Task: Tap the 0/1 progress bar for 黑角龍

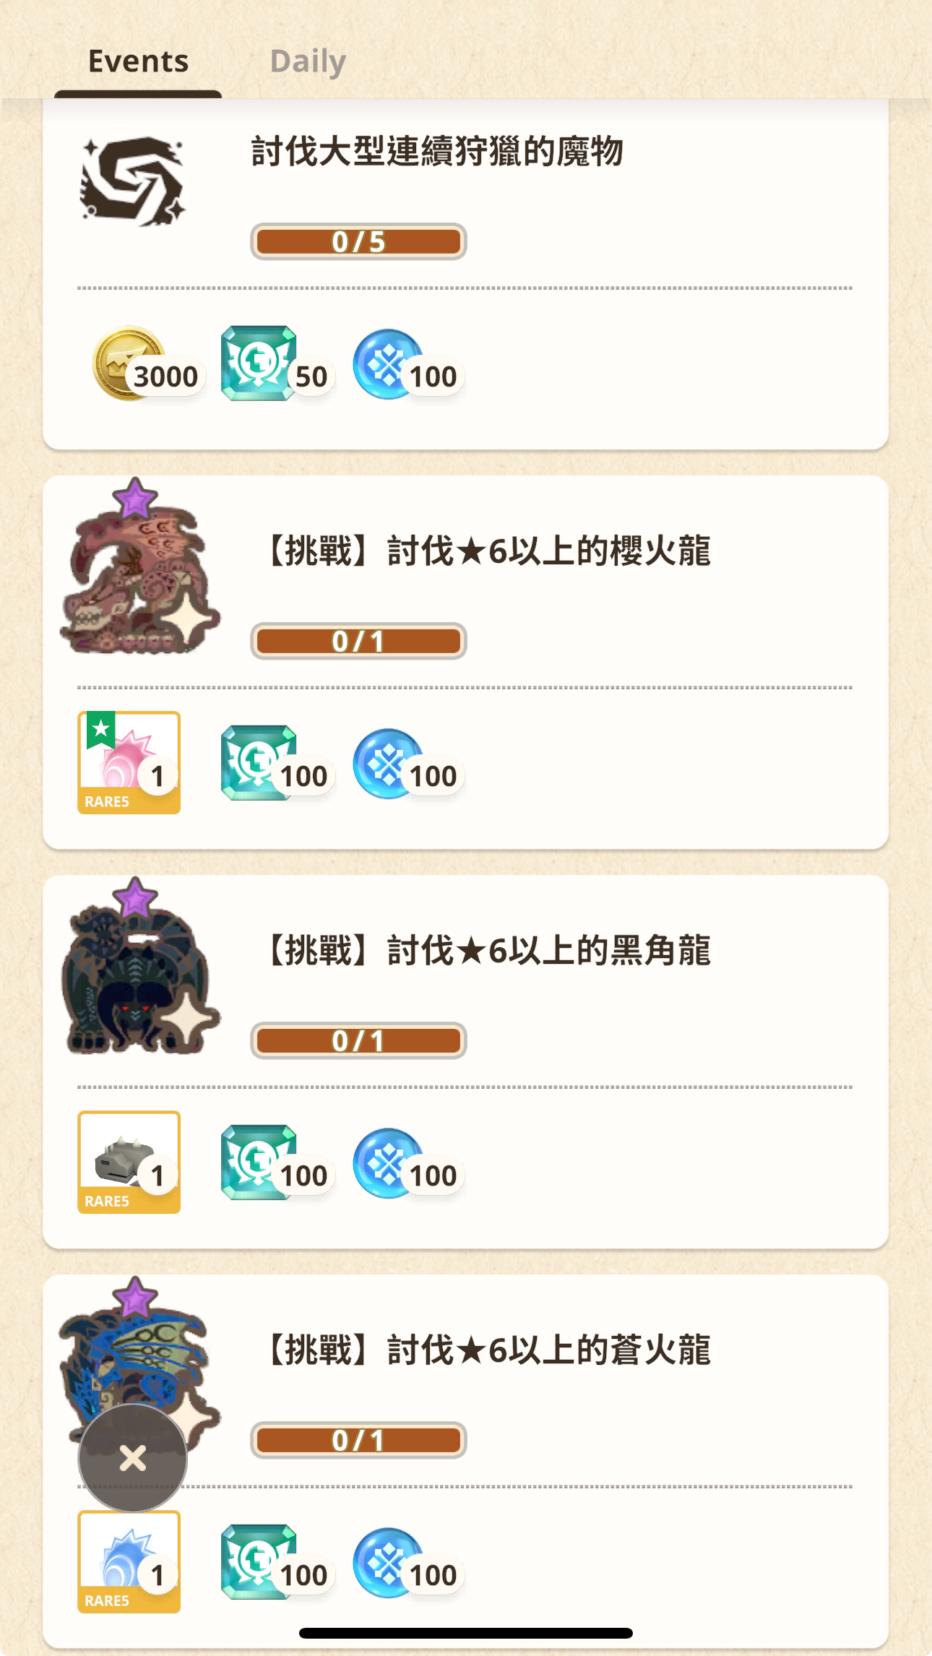Action: 358,1040
